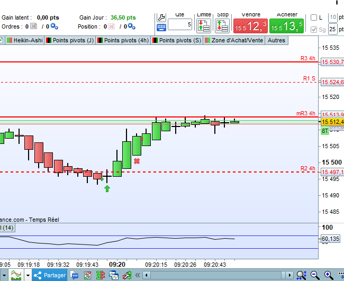
Task: Select the R1 S pivot line label
Action: pyautogui.click(x=309, y=78)
